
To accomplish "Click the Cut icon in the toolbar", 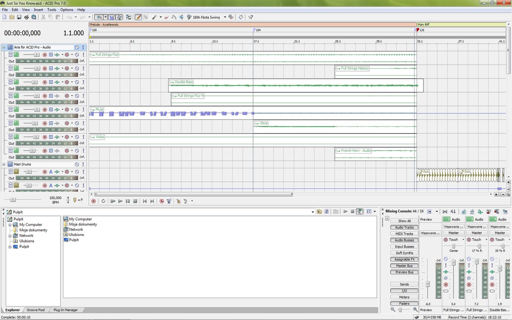I will (43, 17).
